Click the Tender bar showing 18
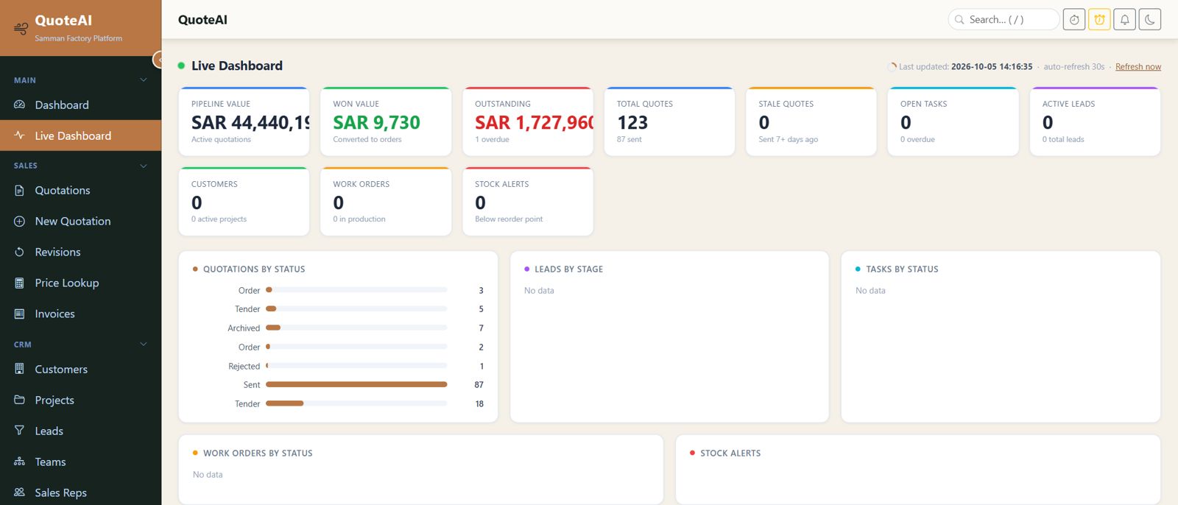The height and width of the screenshot is (505, 1178). coord(284,403)
